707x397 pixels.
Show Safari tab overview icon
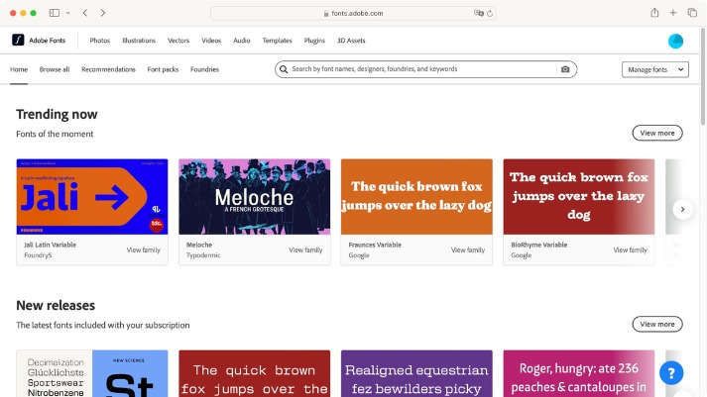pos(692,13)
